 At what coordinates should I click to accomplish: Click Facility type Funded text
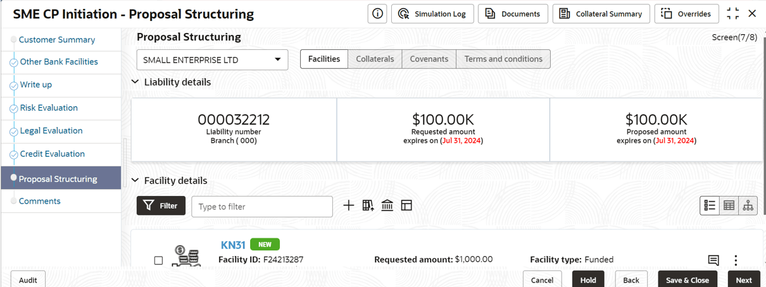pos(572,259)
